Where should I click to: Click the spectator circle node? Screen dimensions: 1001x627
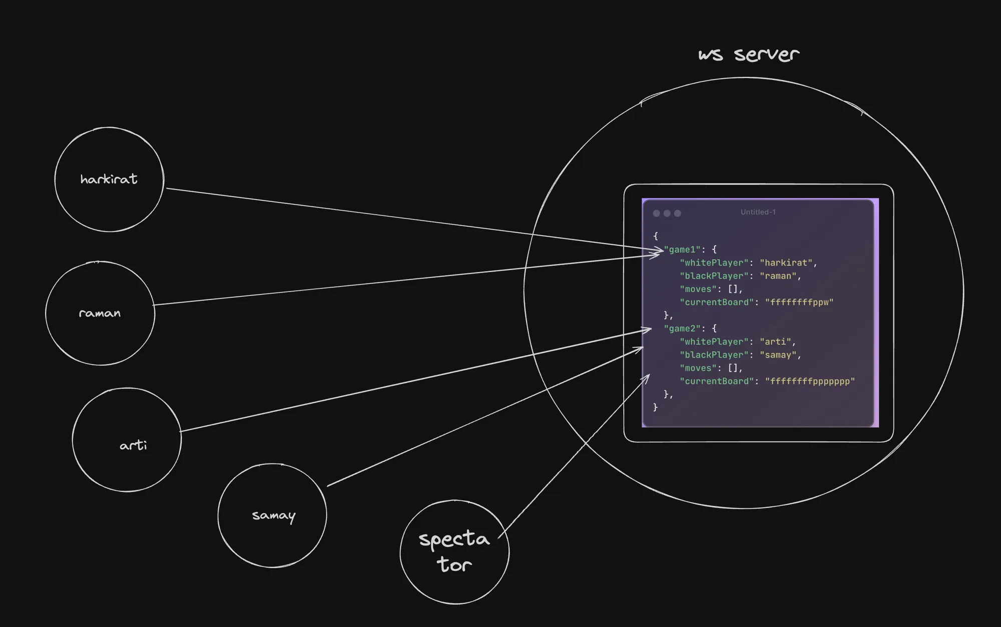coord(454,551)
